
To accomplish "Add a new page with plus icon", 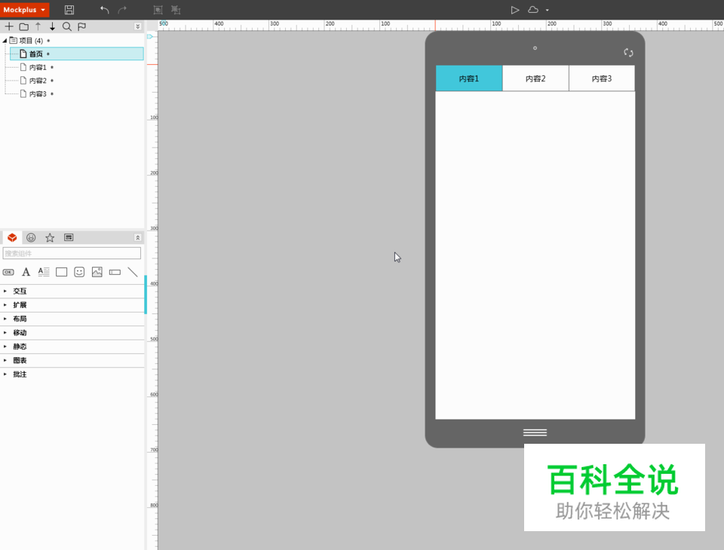I will pyautogui.click(x=9, y=26).
